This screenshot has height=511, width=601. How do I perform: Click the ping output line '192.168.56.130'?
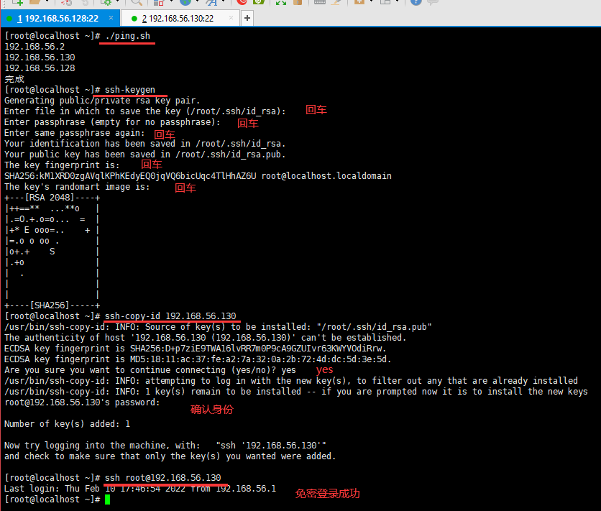40,57
